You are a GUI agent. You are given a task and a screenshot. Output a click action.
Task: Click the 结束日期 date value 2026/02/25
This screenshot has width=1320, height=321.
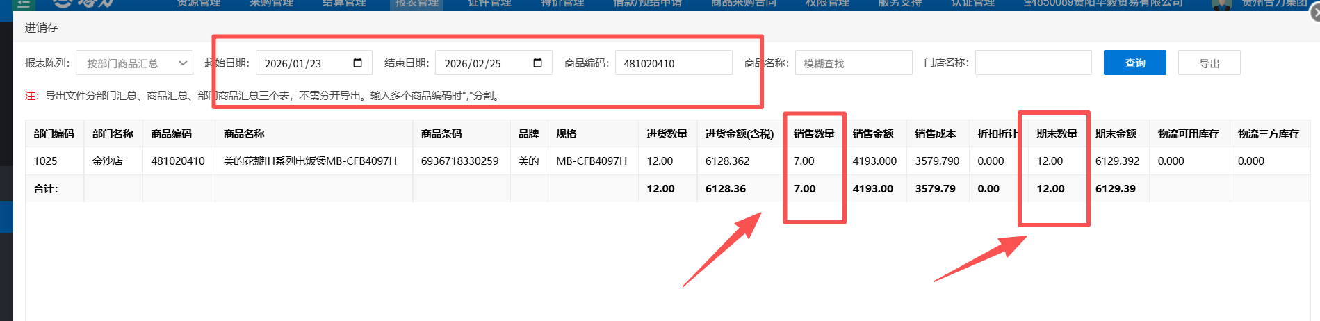click(x=473, y=63)
